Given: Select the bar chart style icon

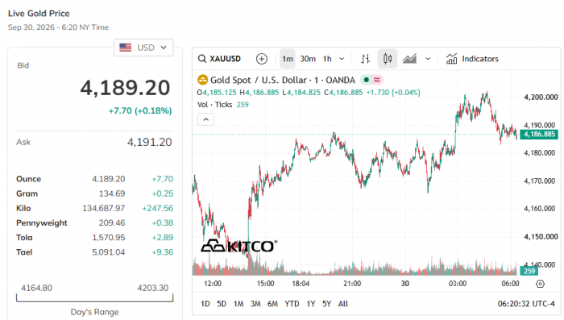Looking at the screenshot, I should (366, 59).
